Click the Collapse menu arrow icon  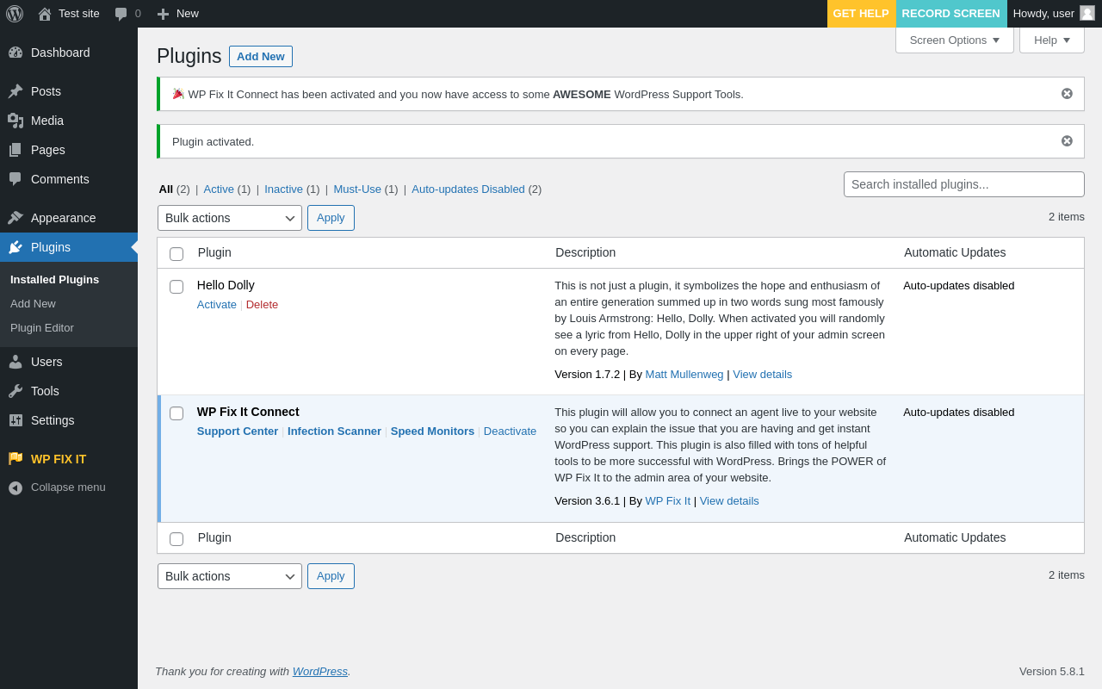tap(15, 487)
